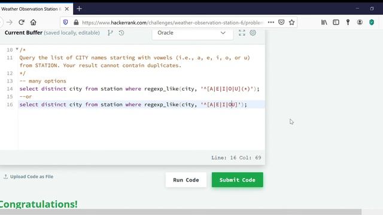The width and height of the screenshot is (383, 215).
Task: Go to the browser home page
Action: click(34, 23)
